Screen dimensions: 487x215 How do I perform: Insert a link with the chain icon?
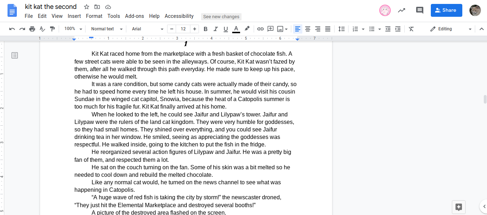pos(260,29)
